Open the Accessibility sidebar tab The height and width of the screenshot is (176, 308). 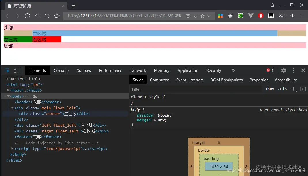(286, 80)
